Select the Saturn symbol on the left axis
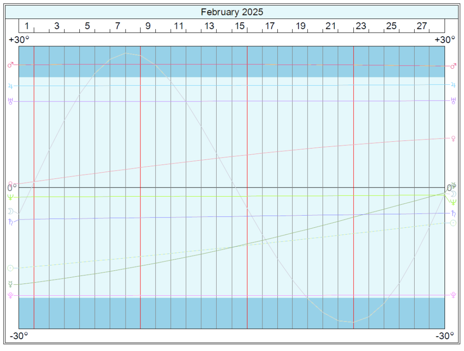The image size is (464, 351). 10,221
